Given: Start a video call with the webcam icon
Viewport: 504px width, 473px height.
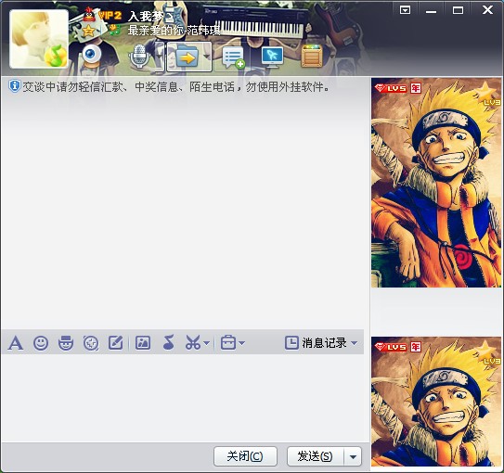Looking at the screenshot, I should [91, 57].
